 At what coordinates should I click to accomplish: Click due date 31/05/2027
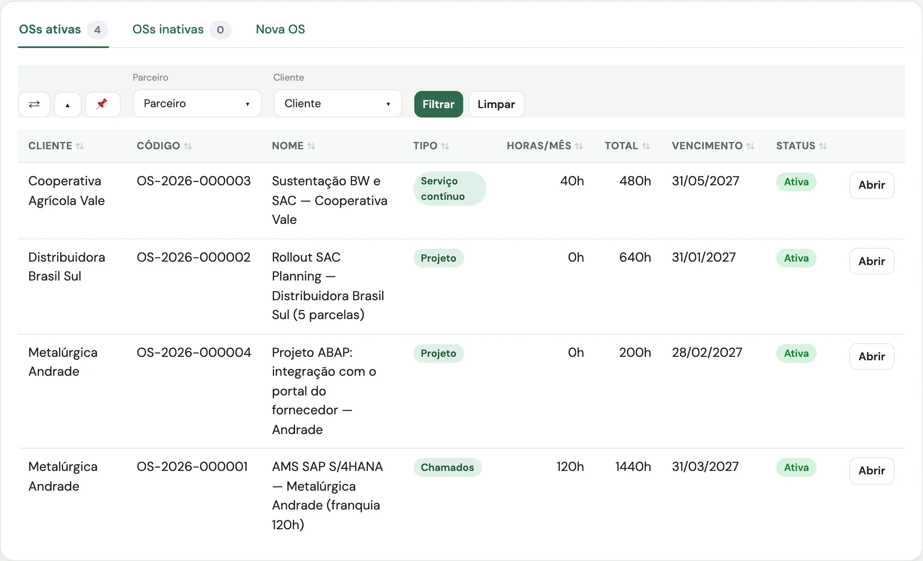[x=706, y=181]
